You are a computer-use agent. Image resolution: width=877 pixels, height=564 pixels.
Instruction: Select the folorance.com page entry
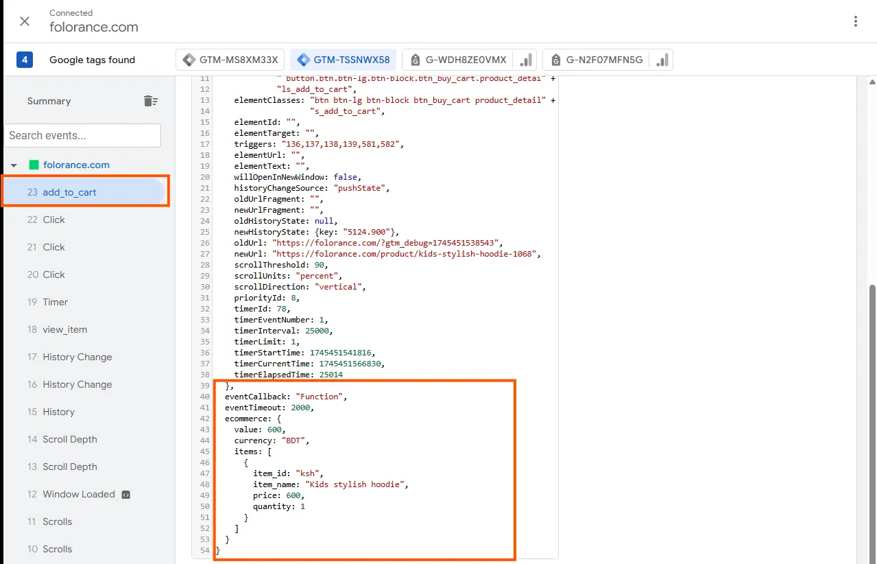click(x=76, y=165)
